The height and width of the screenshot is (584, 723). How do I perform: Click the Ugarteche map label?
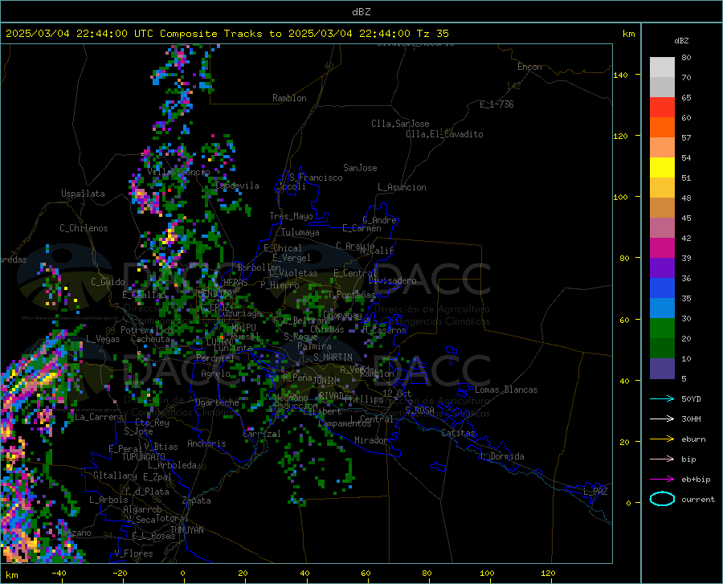coord(217,402)
